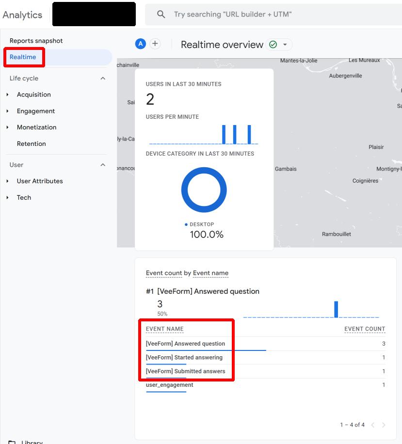
Task: Open the Tech reports item
Action: (24, 197)
